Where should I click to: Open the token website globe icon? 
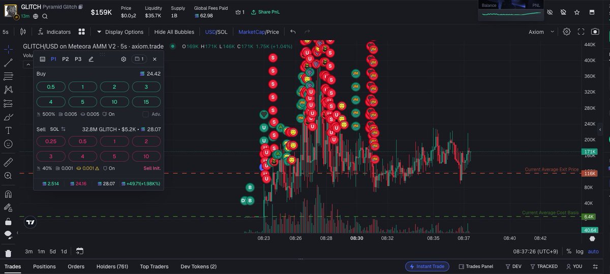(x=36, y=16)
